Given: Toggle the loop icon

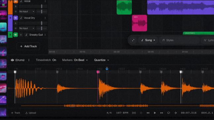Looking at the screenshot, I should pyautogui.click(x=169, y=113).
